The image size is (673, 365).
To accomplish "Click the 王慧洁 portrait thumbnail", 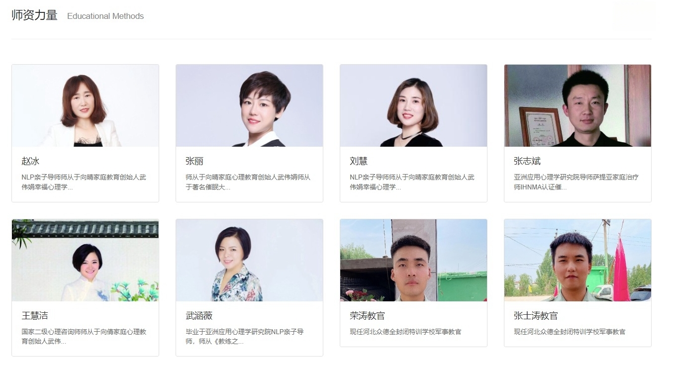I will coord(85,260).
